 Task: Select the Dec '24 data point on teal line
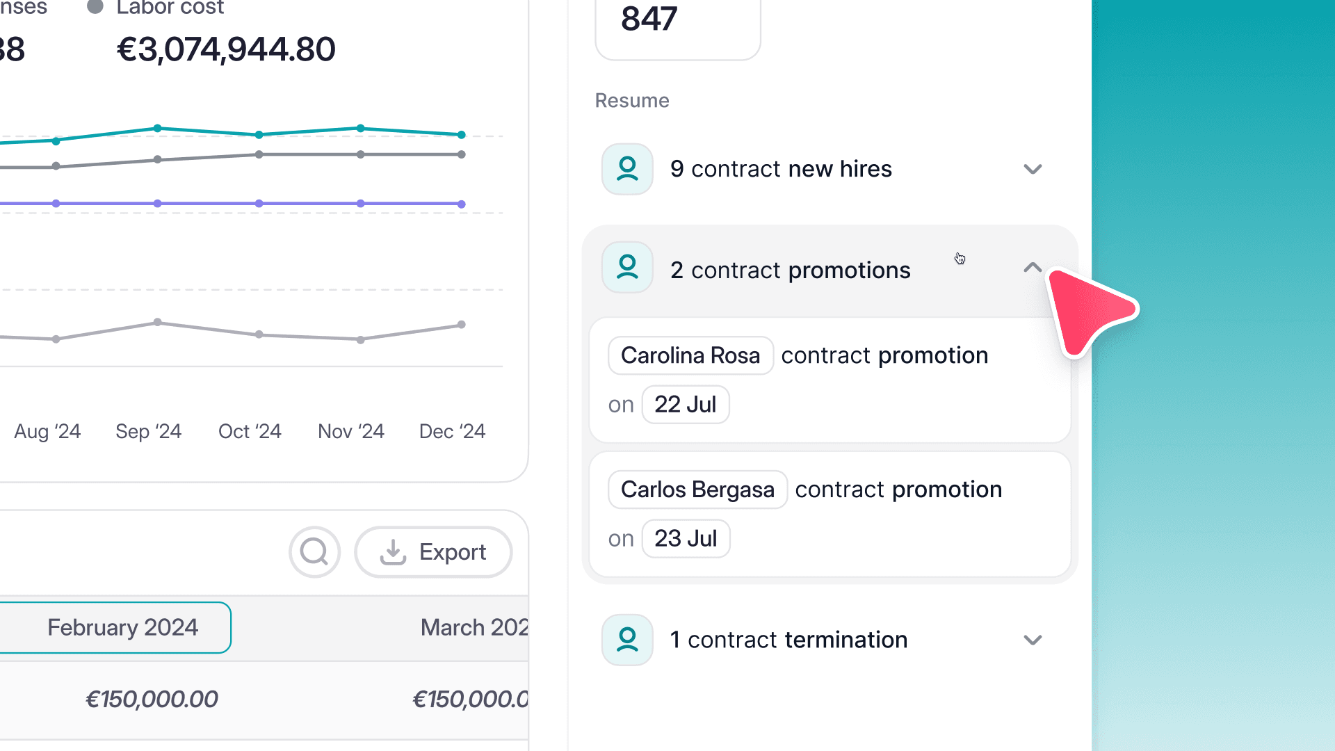point(461,134)
